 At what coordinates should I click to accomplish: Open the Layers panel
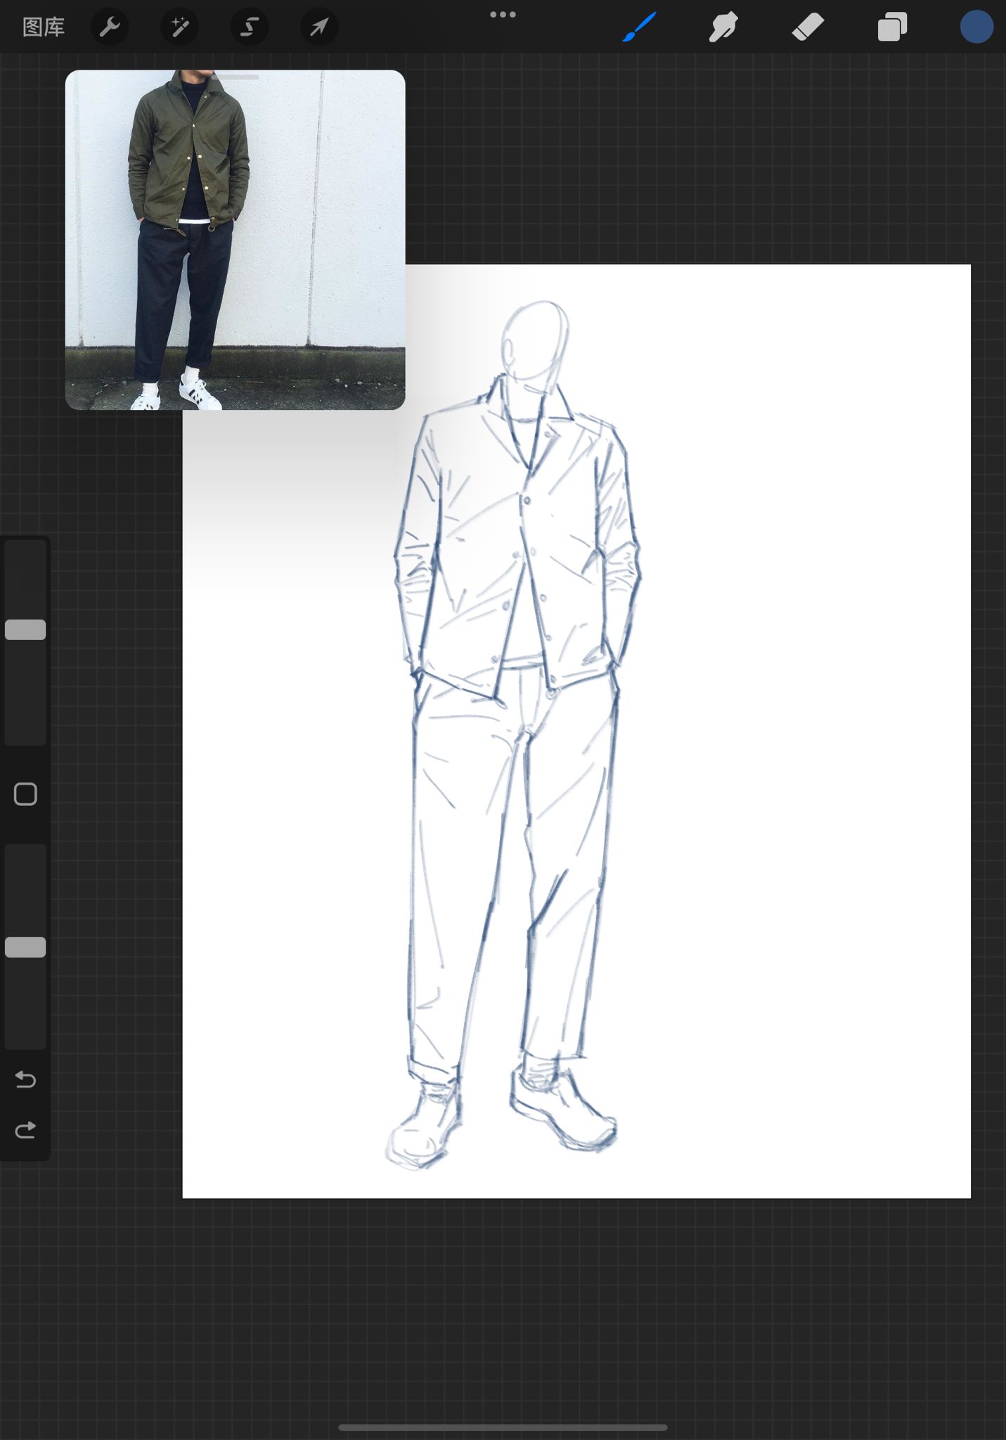(x=892, y=27)
